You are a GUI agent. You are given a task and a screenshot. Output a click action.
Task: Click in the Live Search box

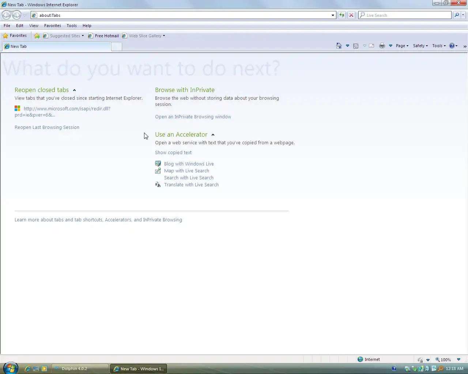point(405,15)
